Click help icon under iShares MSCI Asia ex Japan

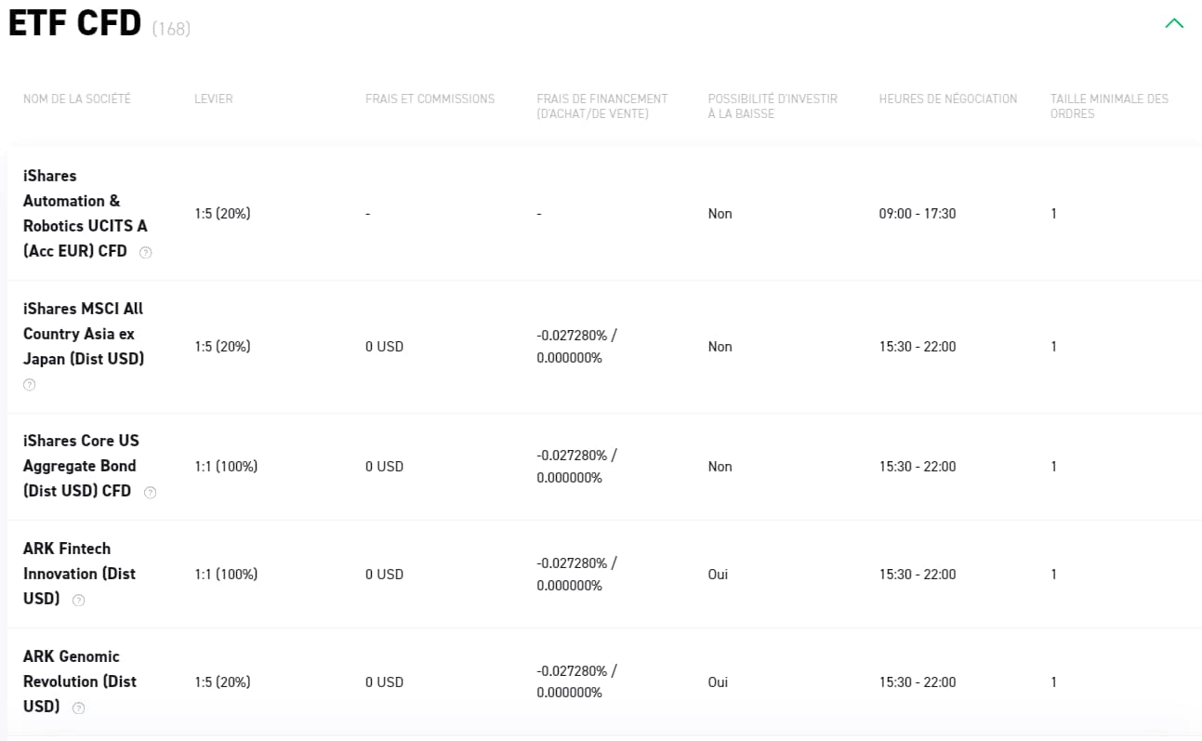click(30, 385)
